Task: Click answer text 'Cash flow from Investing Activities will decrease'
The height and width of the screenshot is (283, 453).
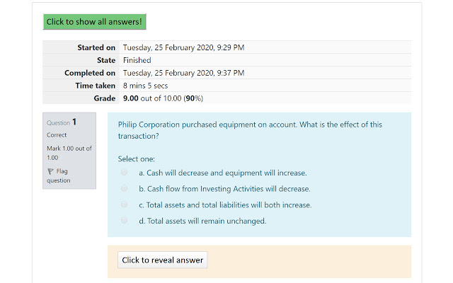Action: click(228, 189)
